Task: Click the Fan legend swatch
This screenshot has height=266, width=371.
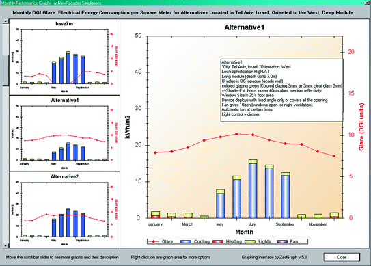Action: [282, 241]
